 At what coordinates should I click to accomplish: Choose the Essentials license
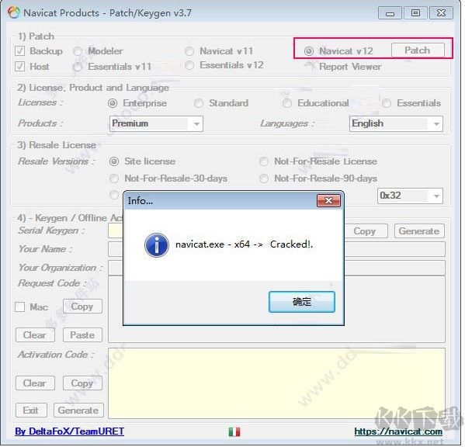point(387,103)
